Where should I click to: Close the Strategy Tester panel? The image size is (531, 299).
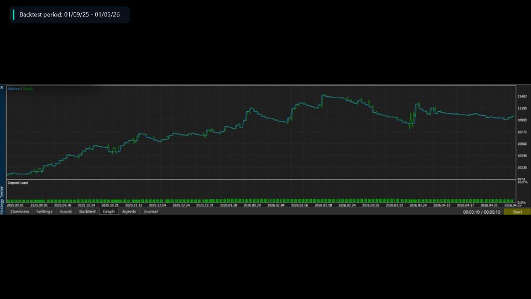[x=2, y=87]
